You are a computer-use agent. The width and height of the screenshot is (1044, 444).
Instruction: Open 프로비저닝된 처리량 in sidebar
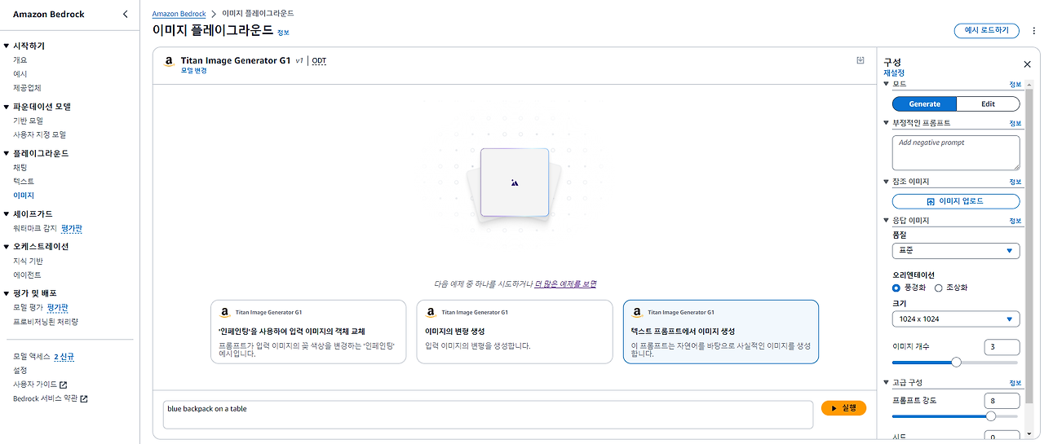[x=46, y=322]
